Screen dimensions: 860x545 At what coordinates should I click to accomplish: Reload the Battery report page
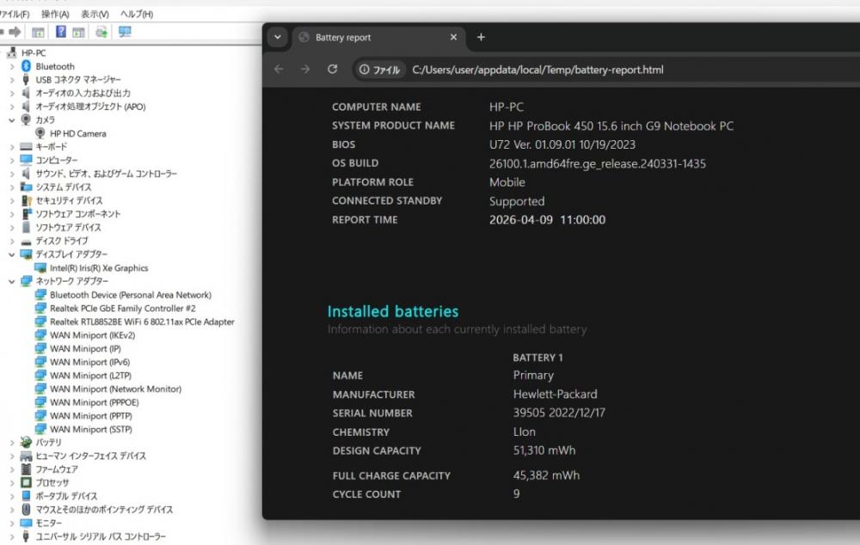(x=332, y=70)
